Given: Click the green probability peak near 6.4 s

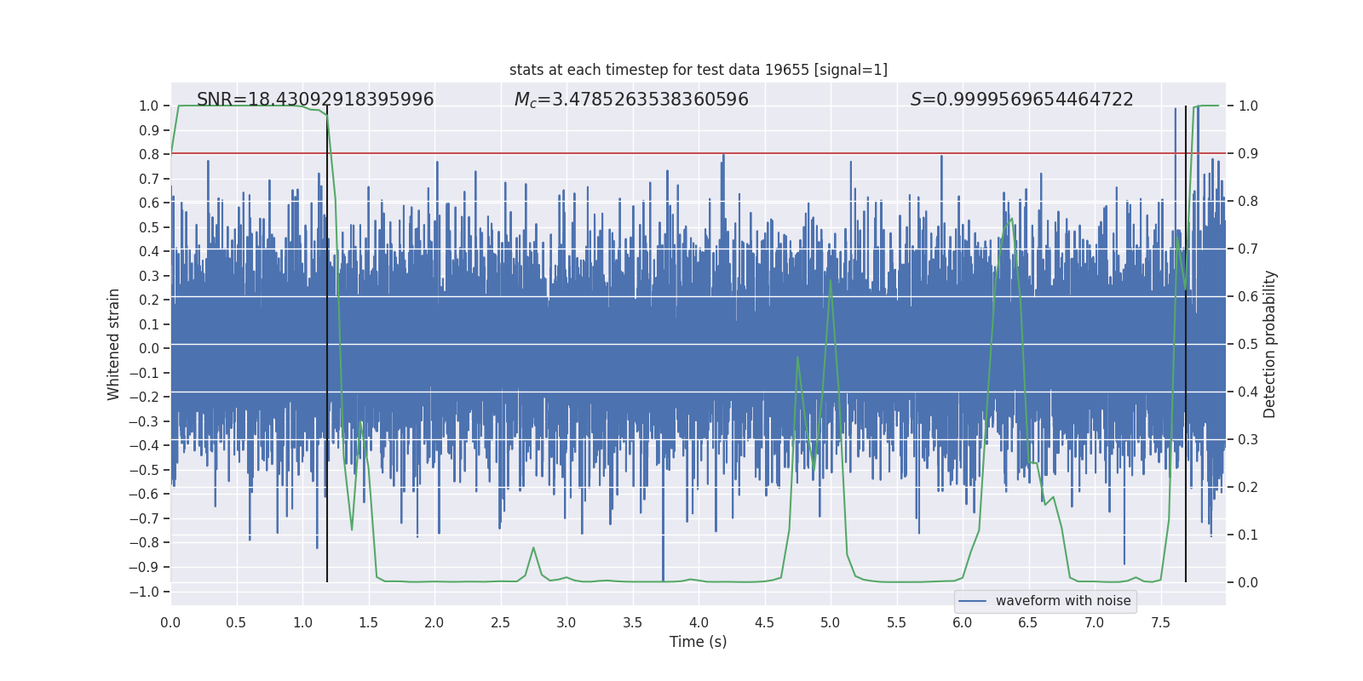Looking at the screenshot, I should [1011, 220].
